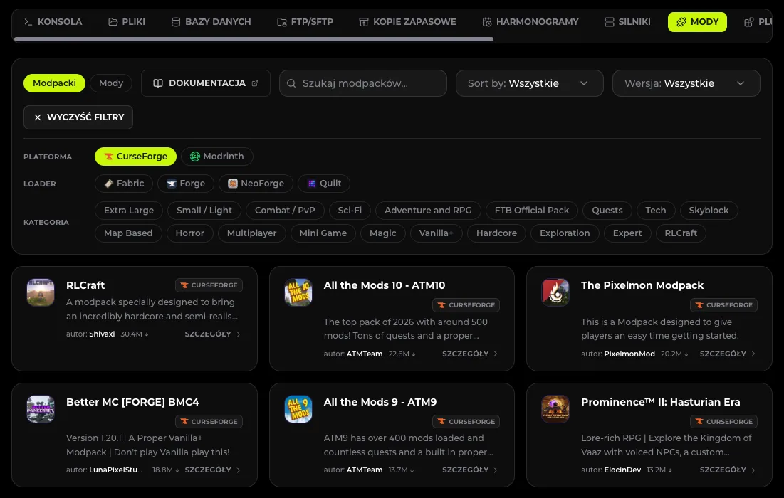Filter by the Skyblock category
Viewport: 784px width, 498px height.
click(709, 211)
